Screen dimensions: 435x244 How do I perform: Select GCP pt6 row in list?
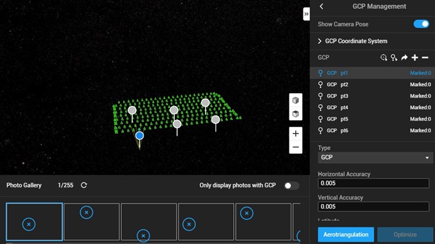[372, 130]
